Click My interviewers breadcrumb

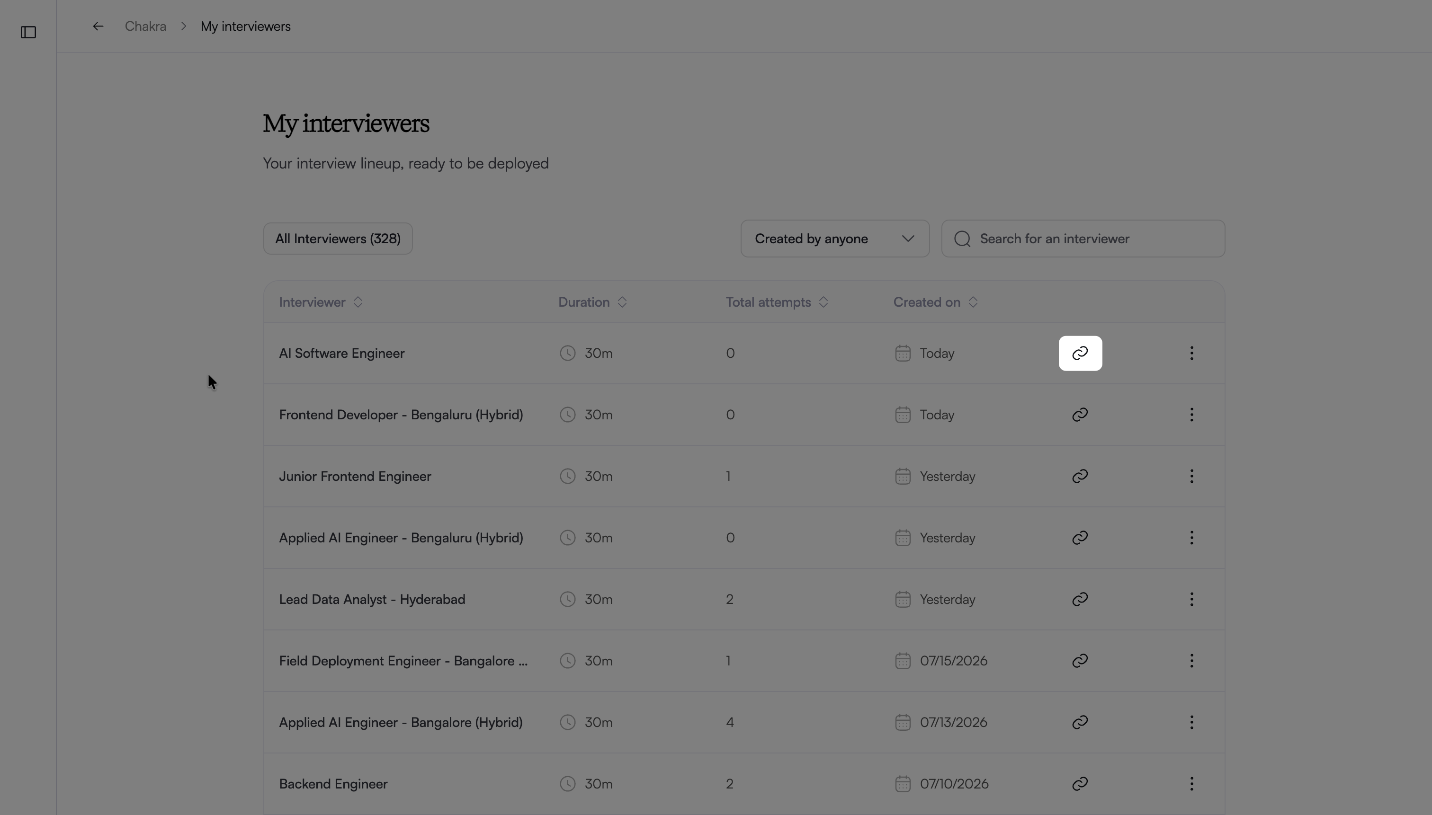tap(245, 27)
